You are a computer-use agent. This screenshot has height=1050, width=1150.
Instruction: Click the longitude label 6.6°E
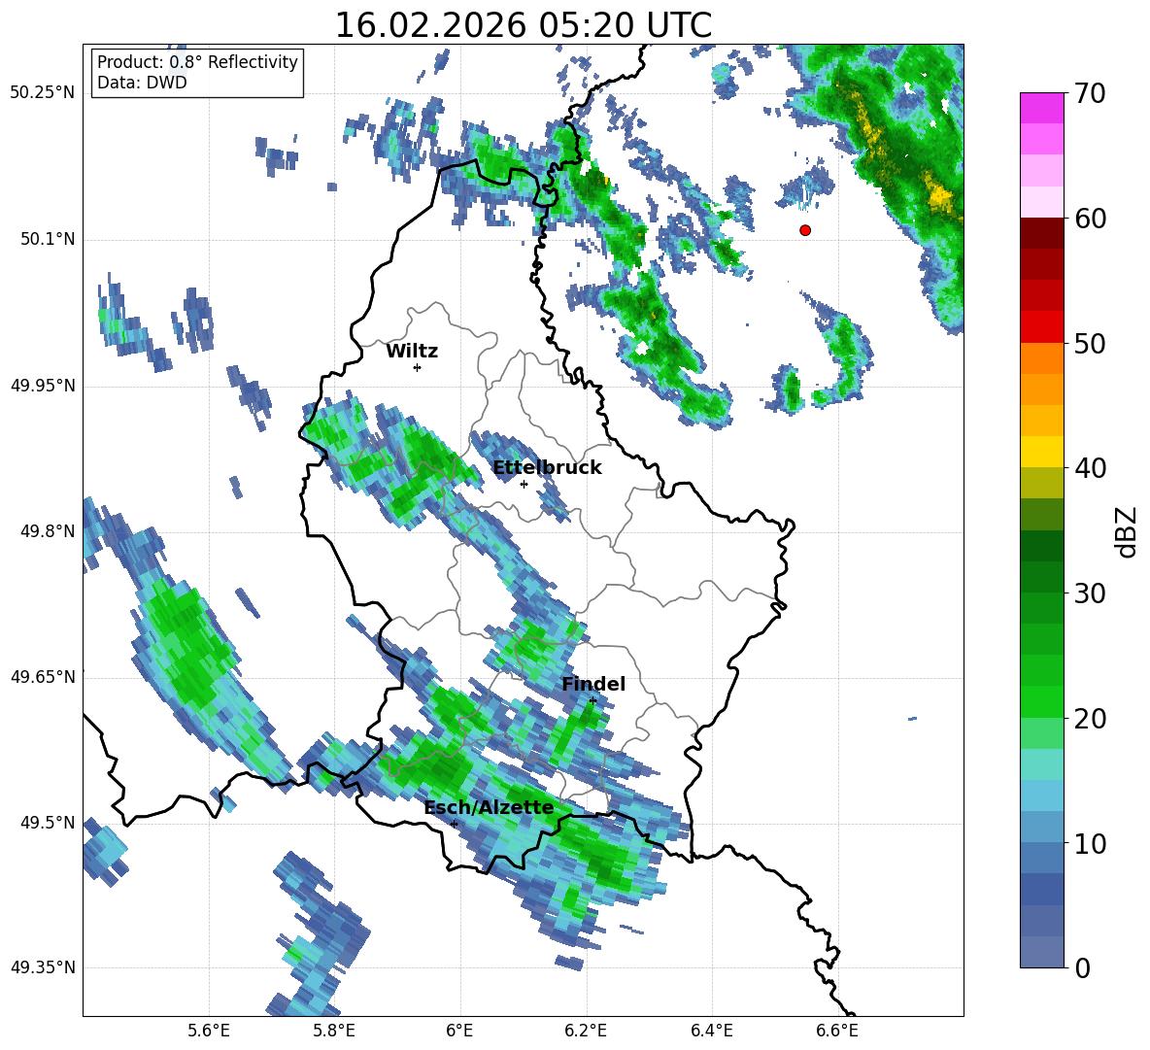tap(837, 1031)
